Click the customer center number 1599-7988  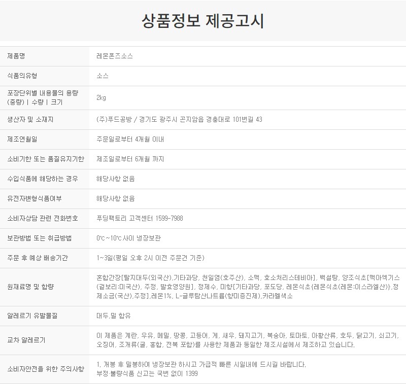(169, 219)
